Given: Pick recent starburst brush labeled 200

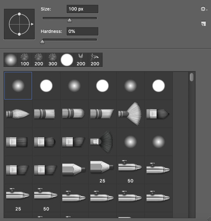Looking at the screenshot, I should pyautogui.click(x=39, y=60).
